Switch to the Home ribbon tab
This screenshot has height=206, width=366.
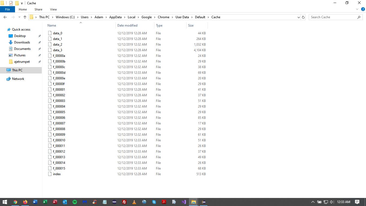(23, 9)
